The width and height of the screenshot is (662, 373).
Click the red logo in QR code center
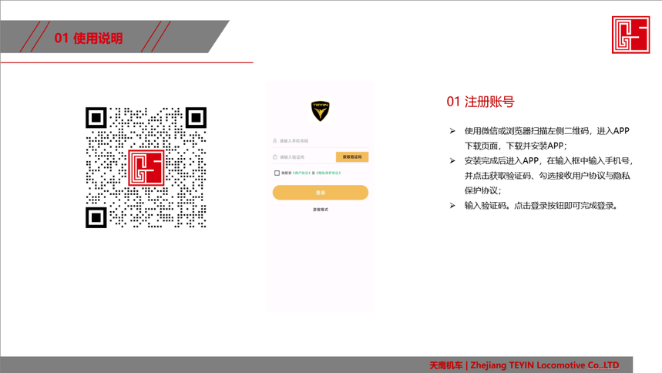click(x=146, y=168)
